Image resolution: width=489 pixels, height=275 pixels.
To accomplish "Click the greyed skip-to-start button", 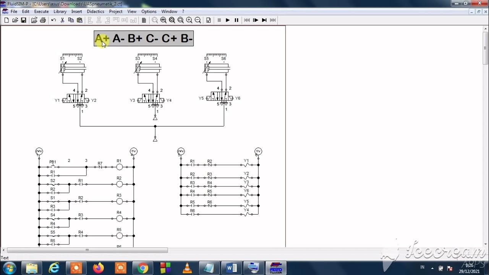I will 247,20.
